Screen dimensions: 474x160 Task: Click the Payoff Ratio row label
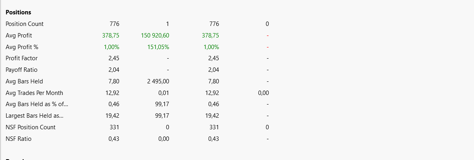click(22, 70)
